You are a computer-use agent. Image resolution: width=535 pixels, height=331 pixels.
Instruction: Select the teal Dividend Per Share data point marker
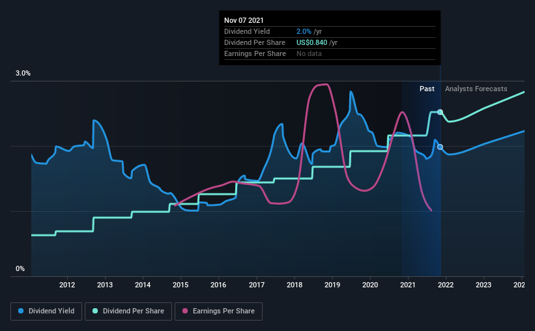point(440,112)
